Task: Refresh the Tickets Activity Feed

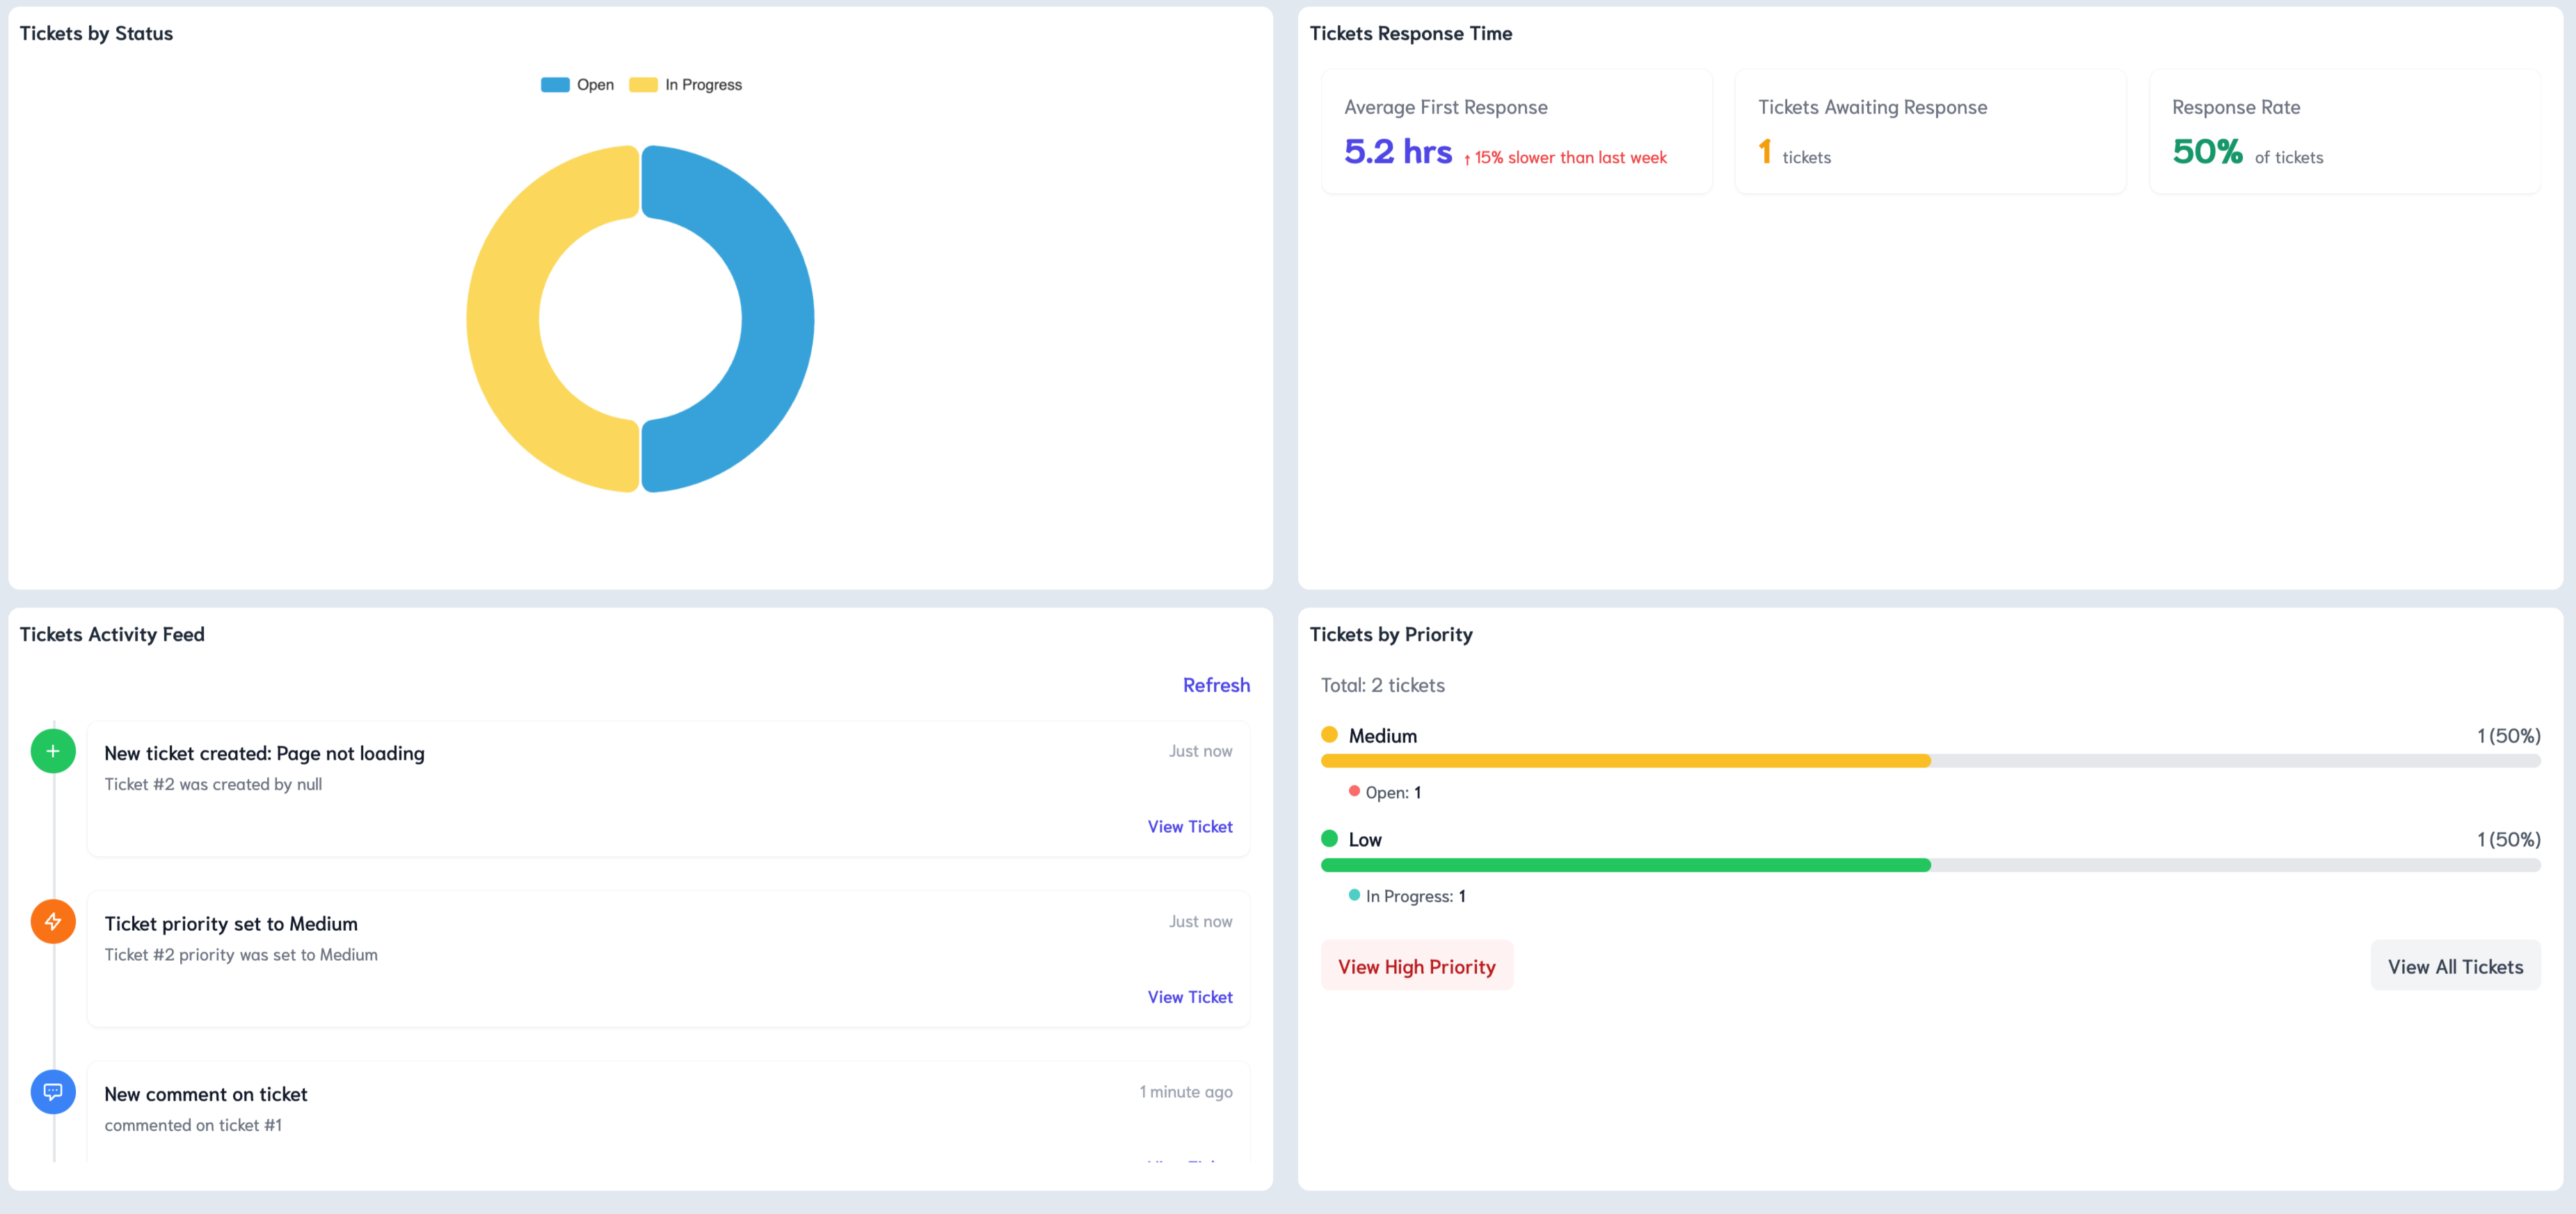Action: point(1215,685)
